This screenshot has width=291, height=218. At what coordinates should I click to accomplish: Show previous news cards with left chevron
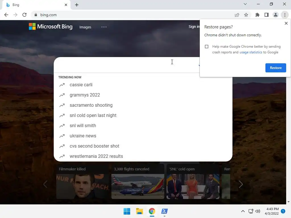pyautogui.click(x=45, y=184)
